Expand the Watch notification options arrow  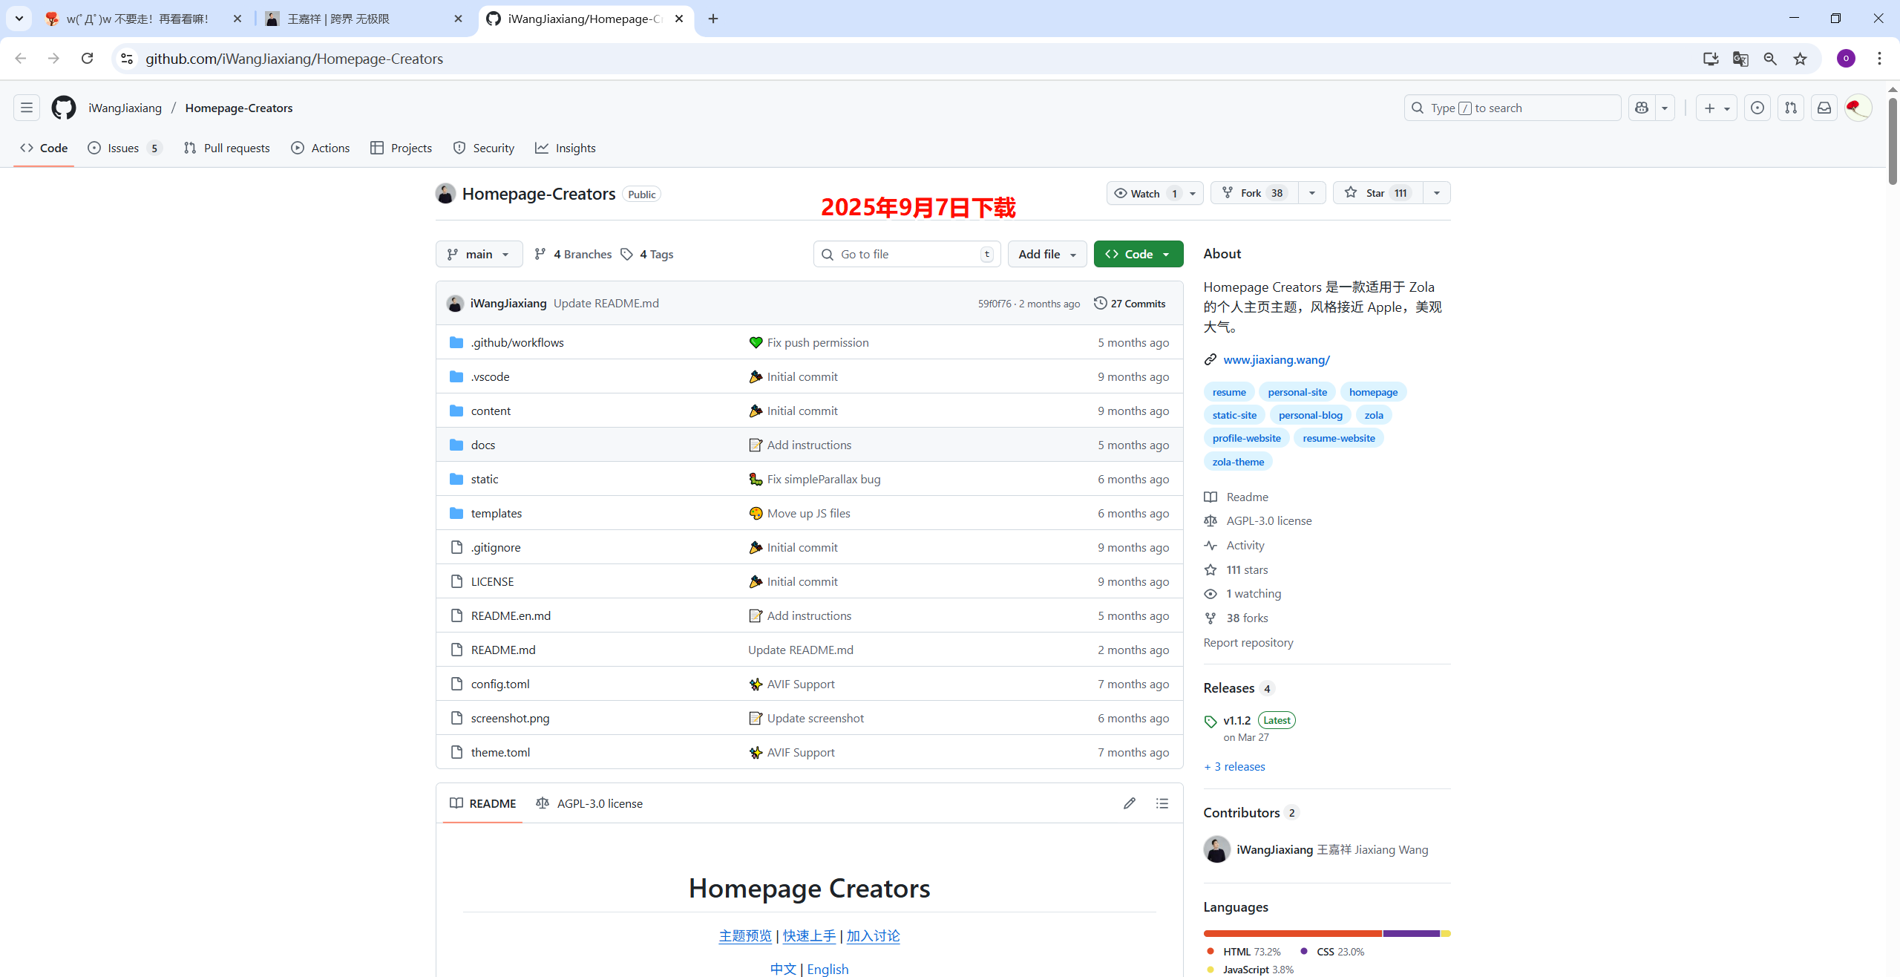pos(1193,193)
